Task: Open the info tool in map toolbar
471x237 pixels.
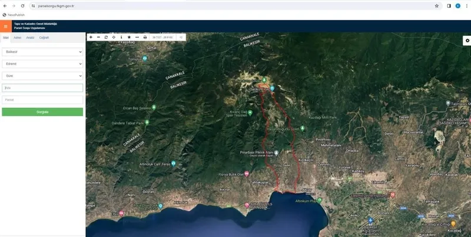Action: 121,37
